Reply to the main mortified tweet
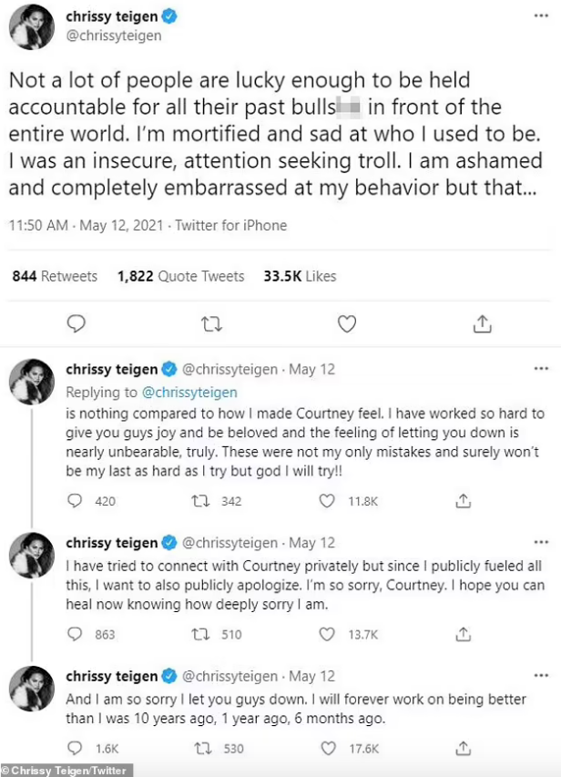561x777 pixels. point(77,322)
